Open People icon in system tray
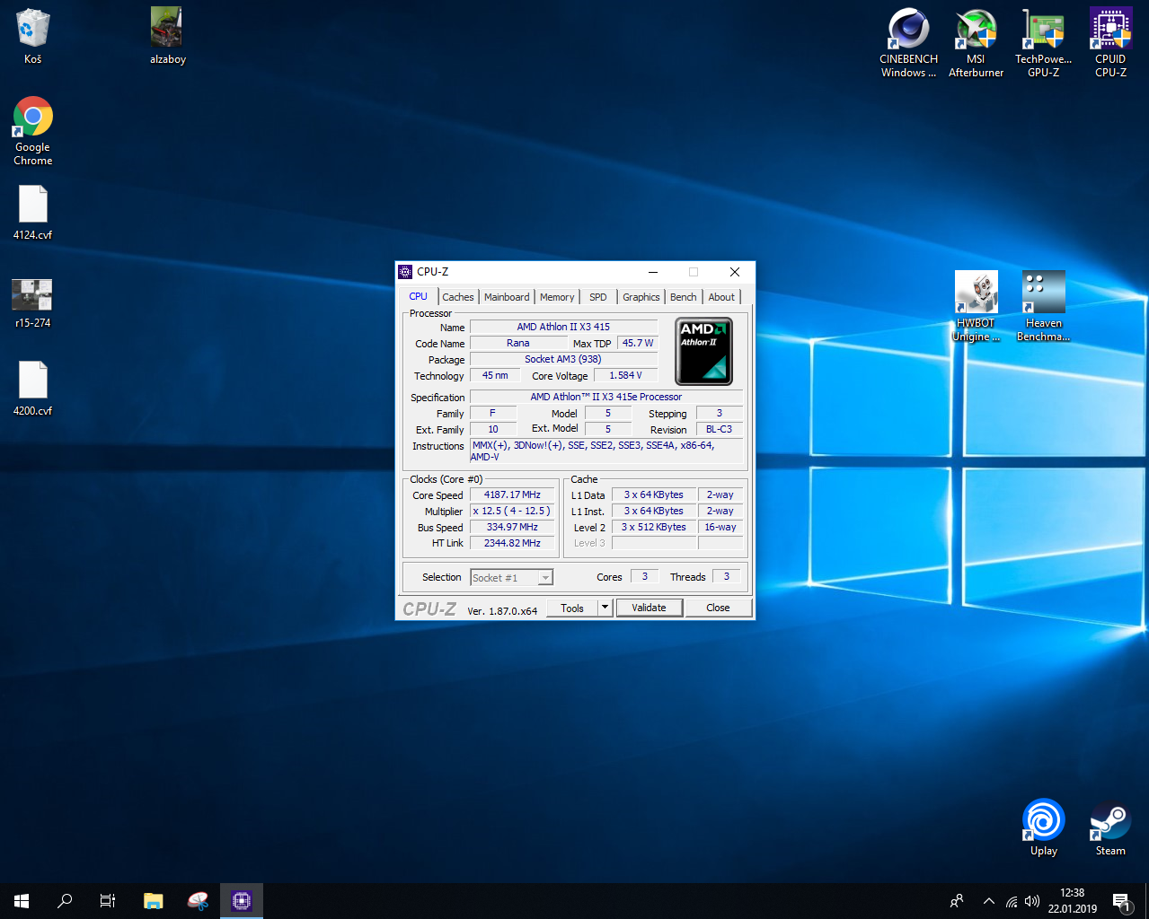The width and height of the screenshot is (1149, 919). coord(957,901)
